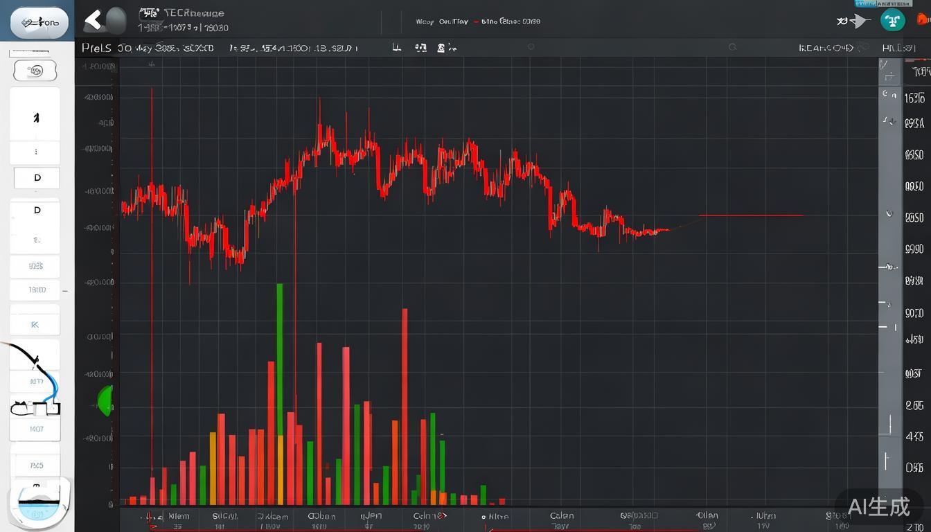Click the teal circular profile icon

tap(892, 21)
